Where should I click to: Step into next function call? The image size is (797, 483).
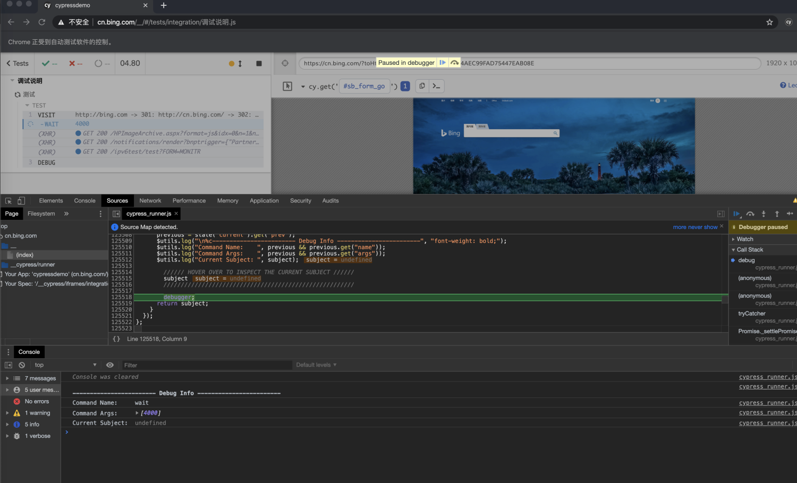(764, 214)
